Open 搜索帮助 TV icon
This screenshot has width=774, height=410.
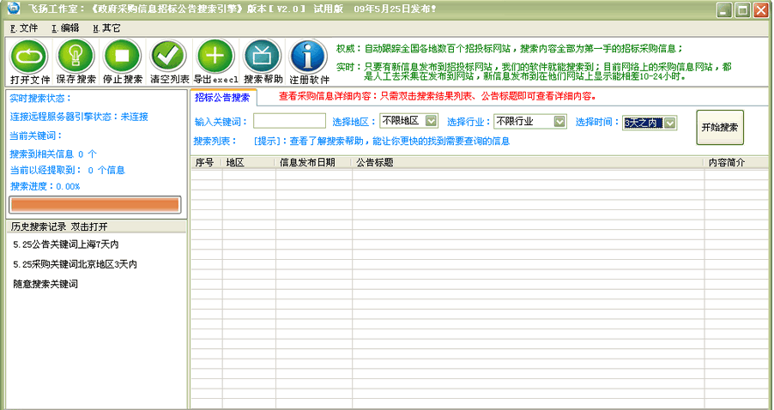click(262, 57)
